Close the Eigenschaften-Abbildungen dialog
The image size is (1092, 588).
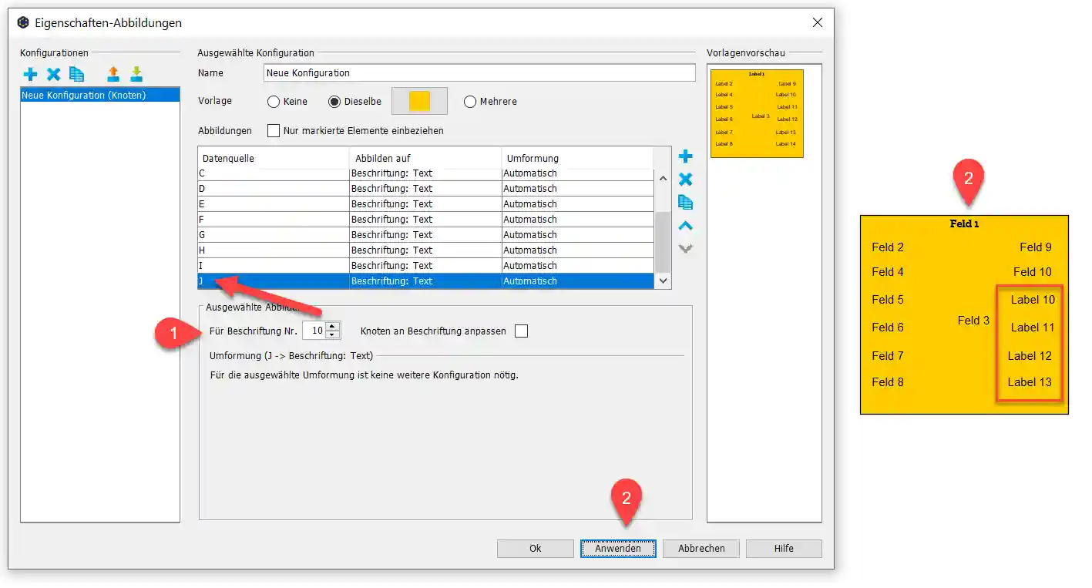[817, 22]
